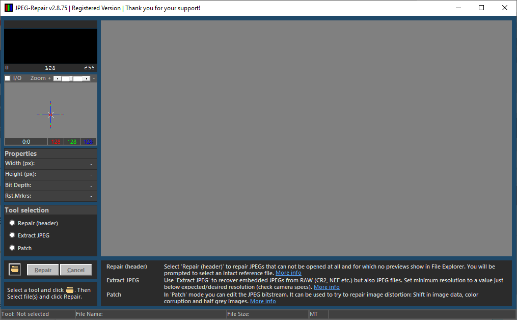Click the Zoom slider right arrow

tap(87, 78)
